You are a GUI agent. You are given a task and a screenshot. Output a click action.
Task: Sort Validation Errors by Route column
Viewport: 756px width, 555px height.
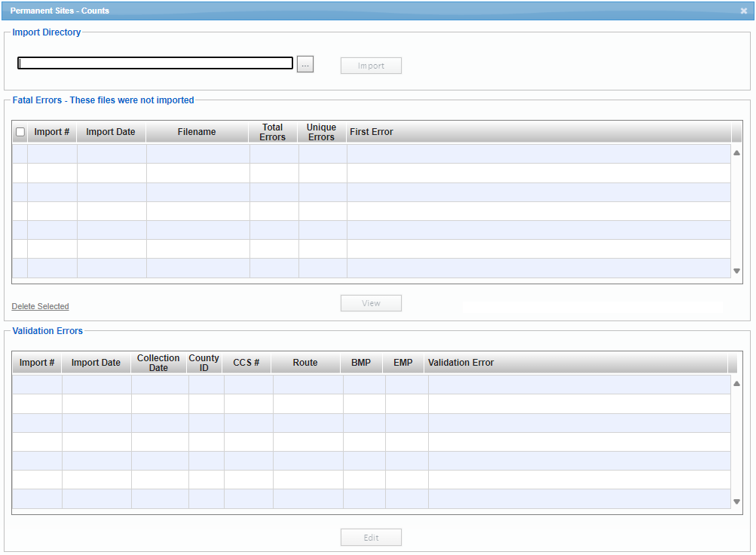tap(305, 363)
